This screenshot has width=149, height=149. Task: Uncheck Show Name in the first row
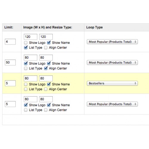click(49, 43)
